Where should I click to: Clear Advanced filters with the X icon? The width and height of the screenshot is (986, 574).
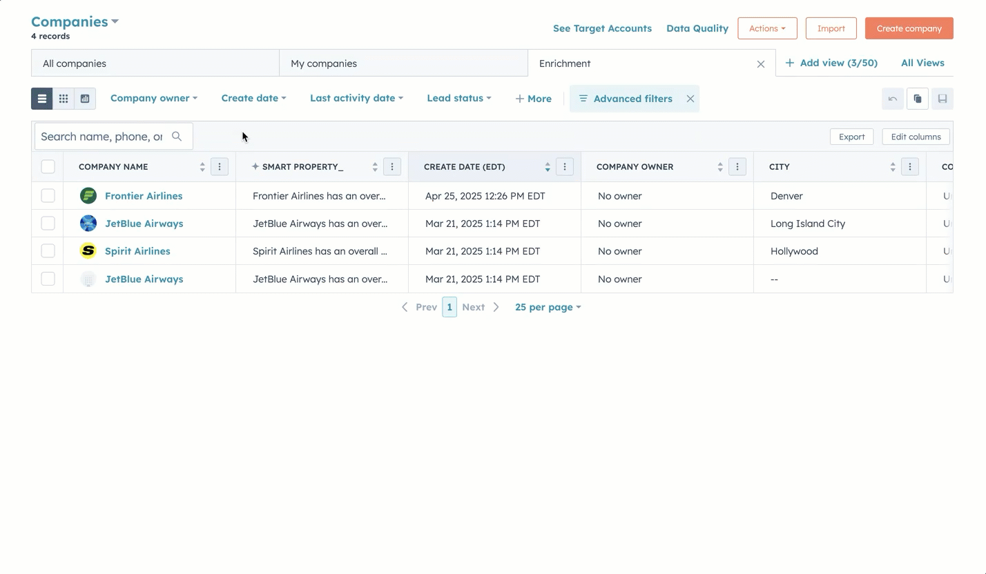(690, 99)
